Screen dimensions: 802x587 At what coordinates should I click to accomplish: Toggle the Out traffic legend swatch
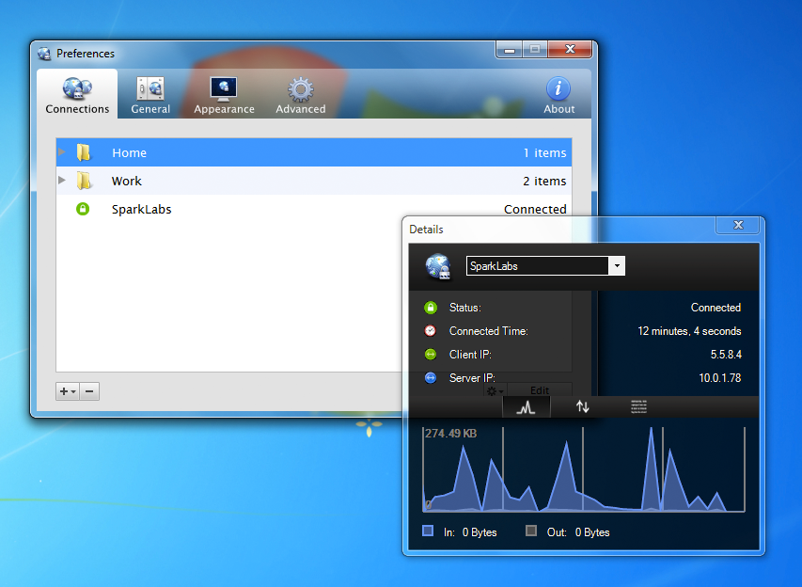pyautogui.click(x=533, y=531)
